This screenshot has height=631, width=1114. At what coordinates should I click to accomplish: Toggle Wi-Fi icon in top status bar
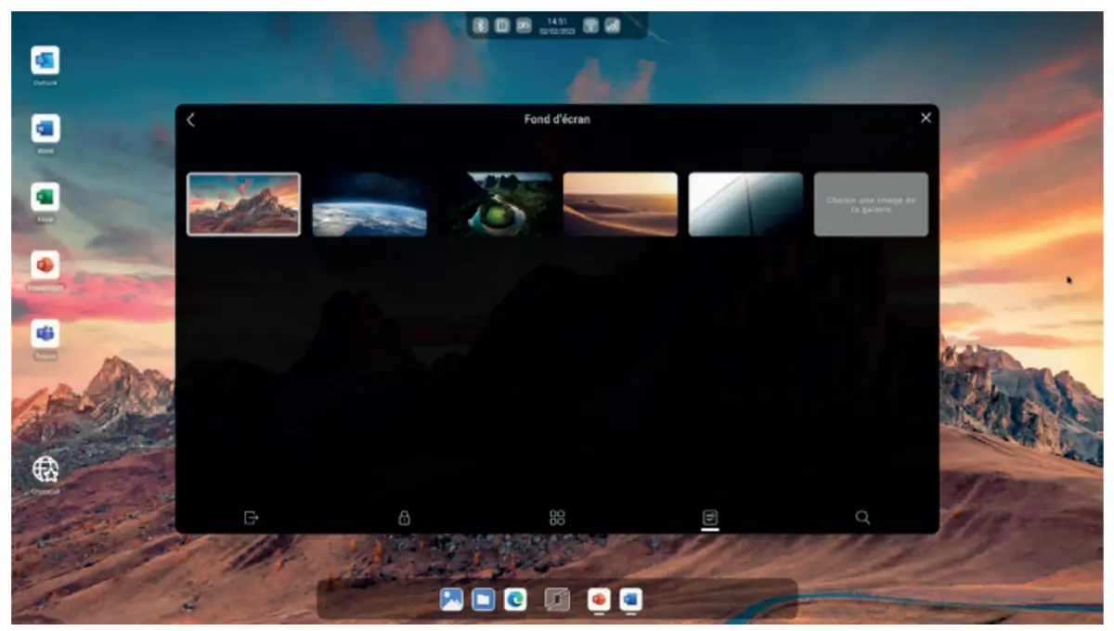pos(590,26)
